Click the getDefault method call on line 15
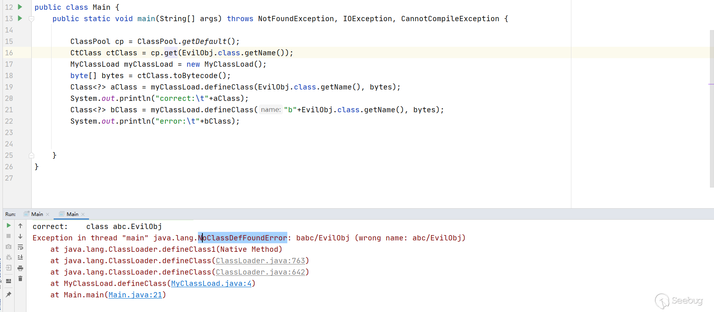 pos(204,41)
